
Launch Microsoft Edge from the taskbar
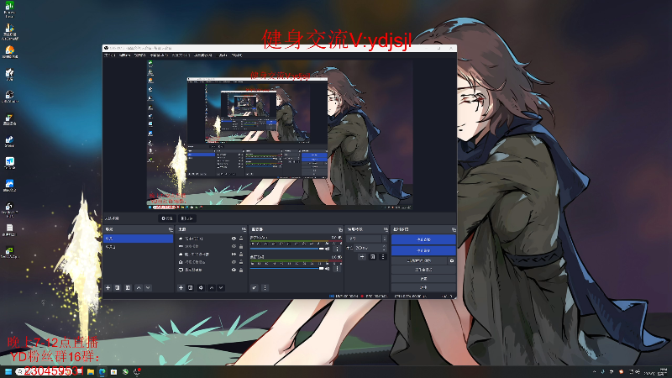(x=102, y=371)
